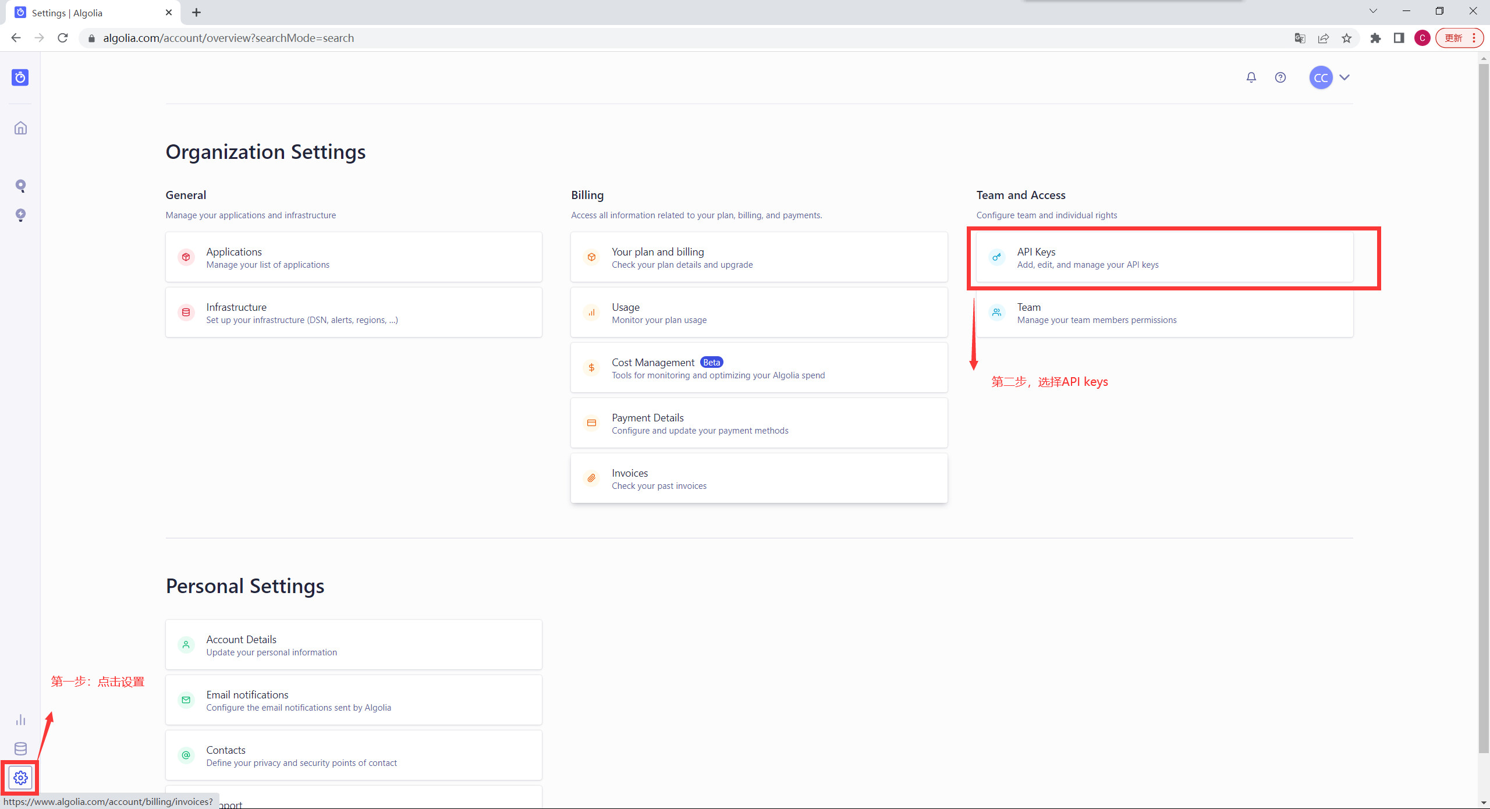Open the Chrome profile C avatar

pyautogui.click(x=1422, y=38)
